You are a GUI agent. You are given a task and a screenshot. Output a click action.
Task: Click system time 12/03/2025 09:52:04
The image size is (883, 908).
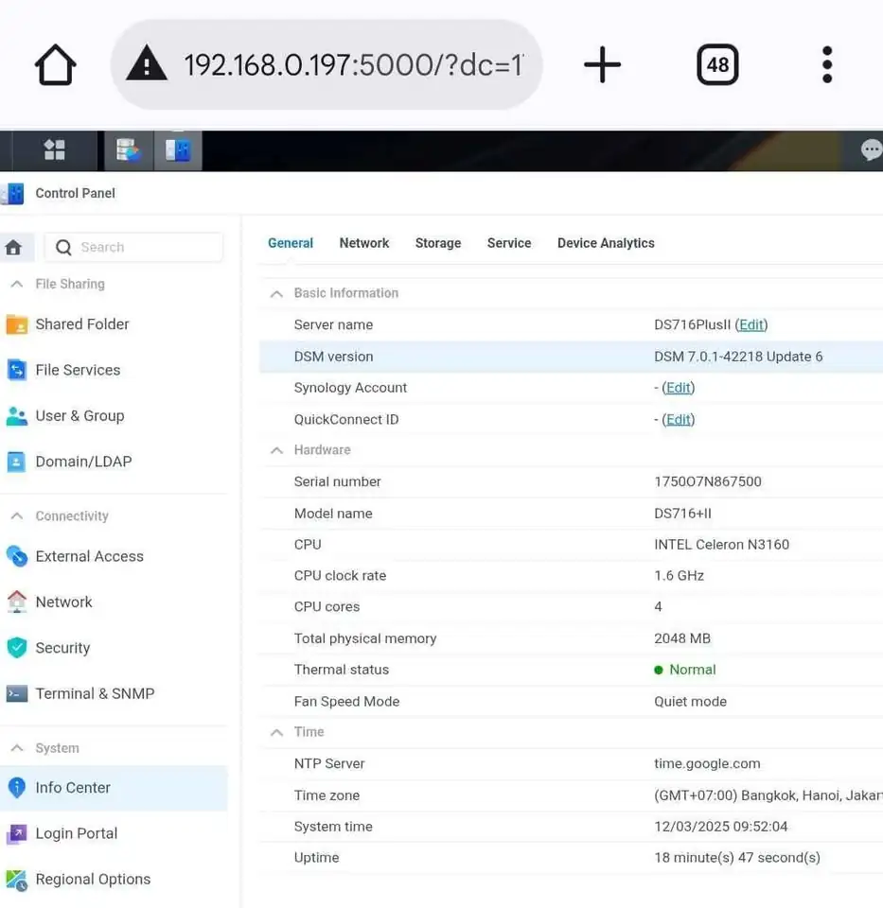721,827
